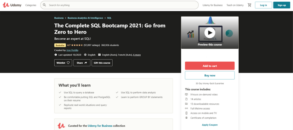Click the star rating icons
This screenshot has width=293, height=130.
[77, 45]
